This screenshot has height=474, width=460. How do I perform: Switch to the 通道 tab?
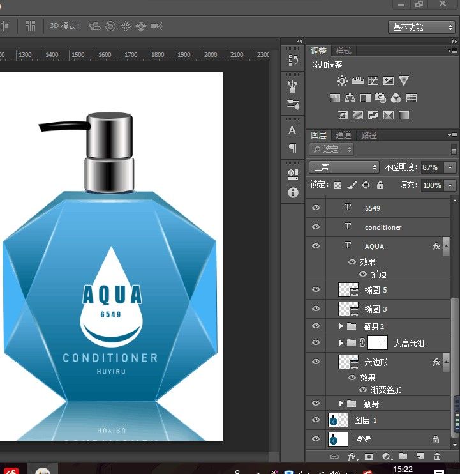[343, 135]
